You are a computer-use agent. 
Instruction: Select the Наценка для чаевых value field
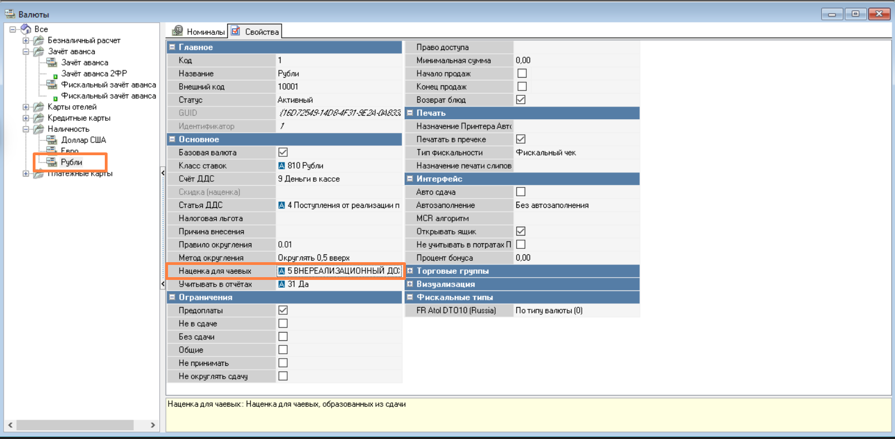pyautogui.click(x=339, y=271)
